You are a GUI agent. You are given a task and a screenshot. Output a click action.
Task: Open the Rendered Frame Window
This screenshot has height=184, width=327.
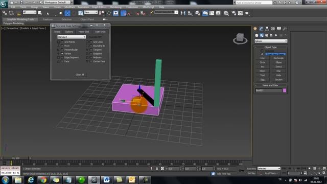pos(240,13)
